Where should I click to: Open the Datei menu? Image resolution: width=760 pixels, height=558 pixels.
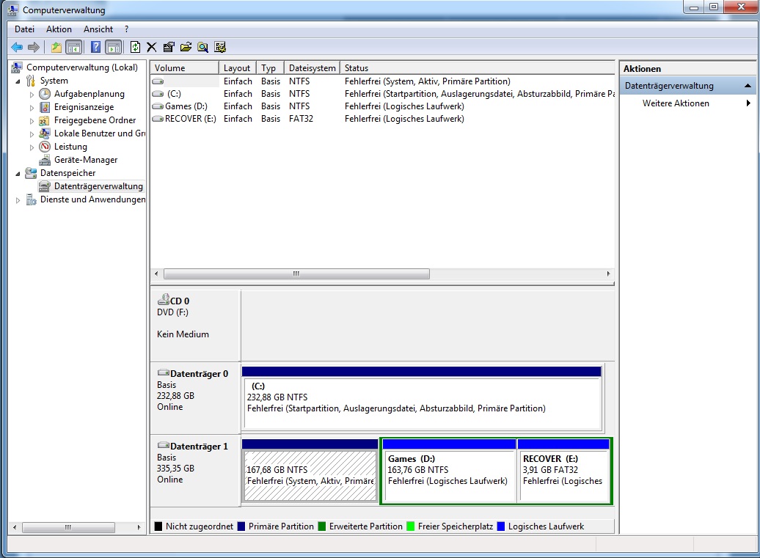24,29
